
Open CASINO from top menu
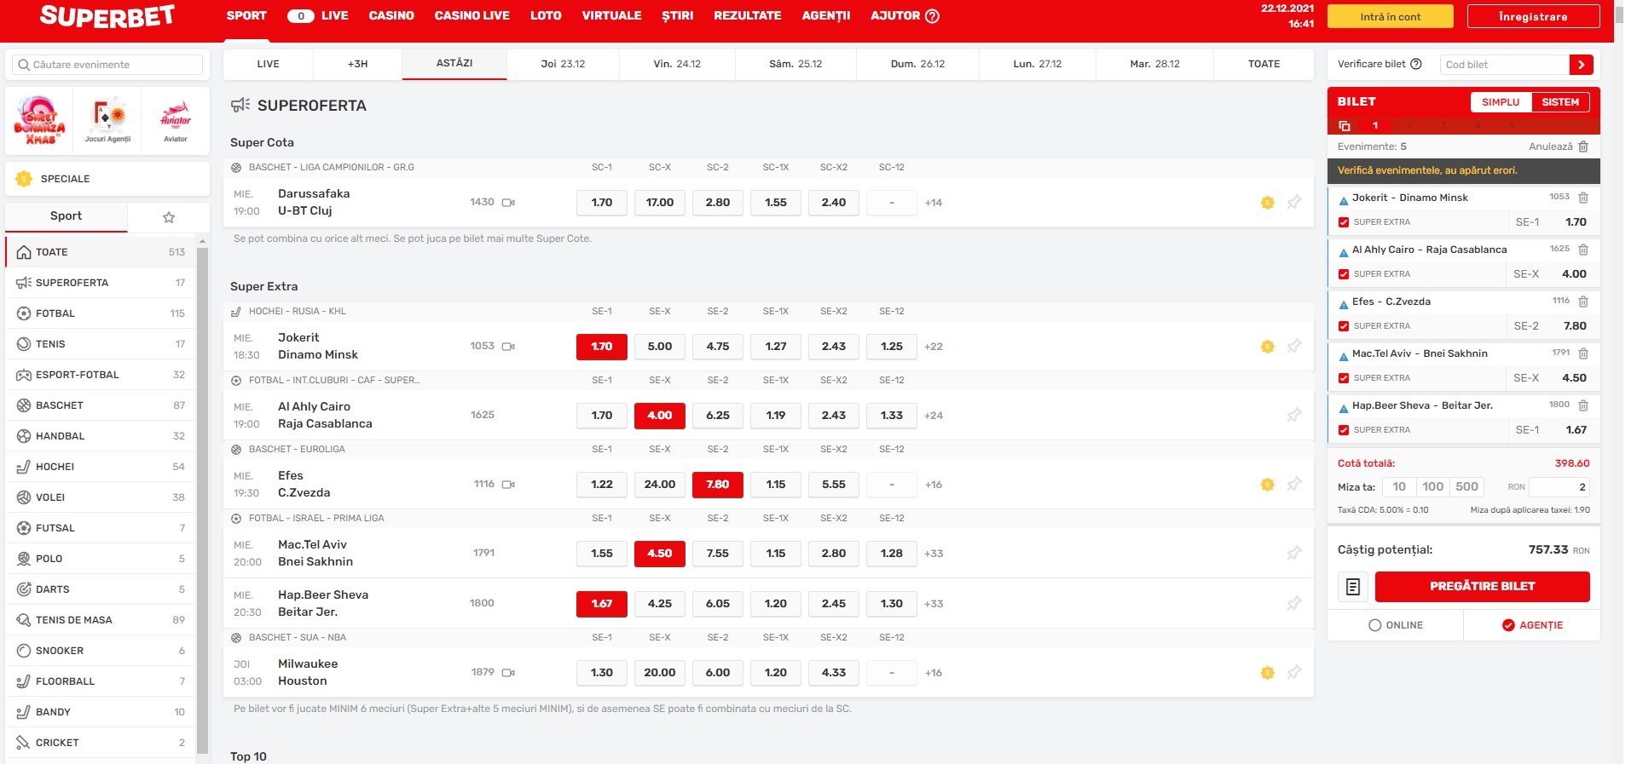(x=391, y=15)
